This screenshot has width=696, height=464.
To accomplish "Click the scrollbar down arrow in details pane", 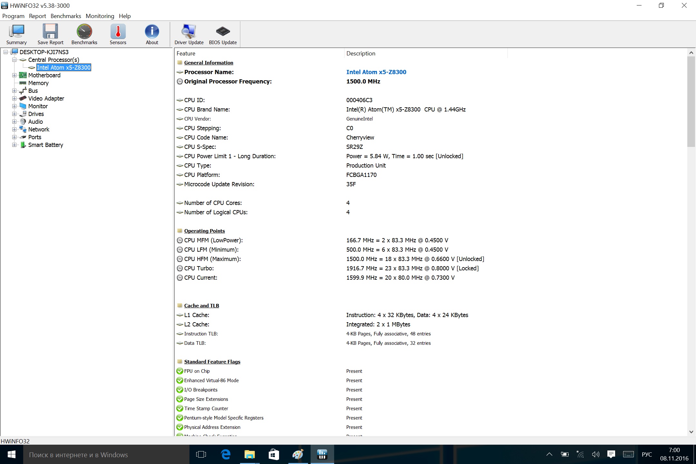I will pos(691,432).
